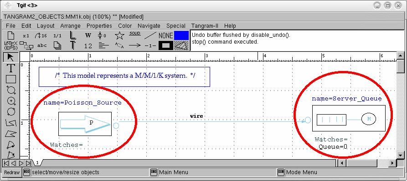Click vertical scrollbar down arrow
The width and height of the screenshot is (407, 181).
pyautogui.click(x=401, y=155)
